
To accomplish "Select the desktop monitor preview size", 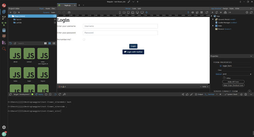I will (137, 12).
